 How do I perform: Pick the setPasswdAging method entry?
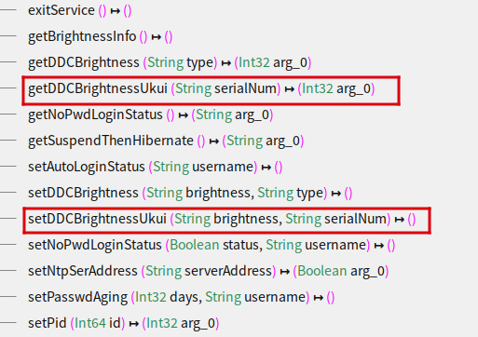pos(181,297)
